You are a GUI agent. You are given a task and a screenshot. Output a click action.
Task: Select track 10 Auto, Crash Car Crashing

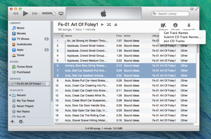[125, 86]
